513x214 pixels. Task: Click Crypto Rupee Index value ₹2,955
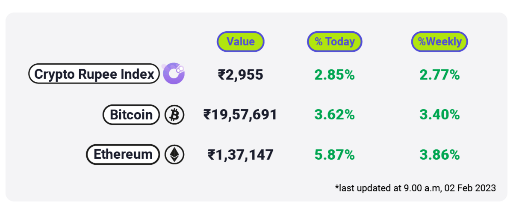click(241, 75)
